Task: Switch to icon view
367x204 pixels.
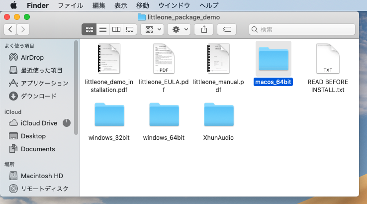Action: [x=89, y=29]
